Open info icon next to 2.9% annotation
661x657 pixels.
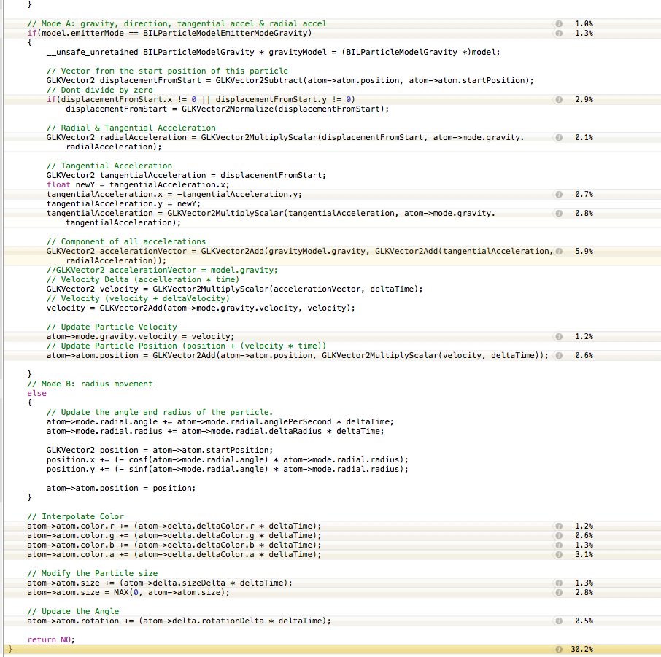point(558,100)
